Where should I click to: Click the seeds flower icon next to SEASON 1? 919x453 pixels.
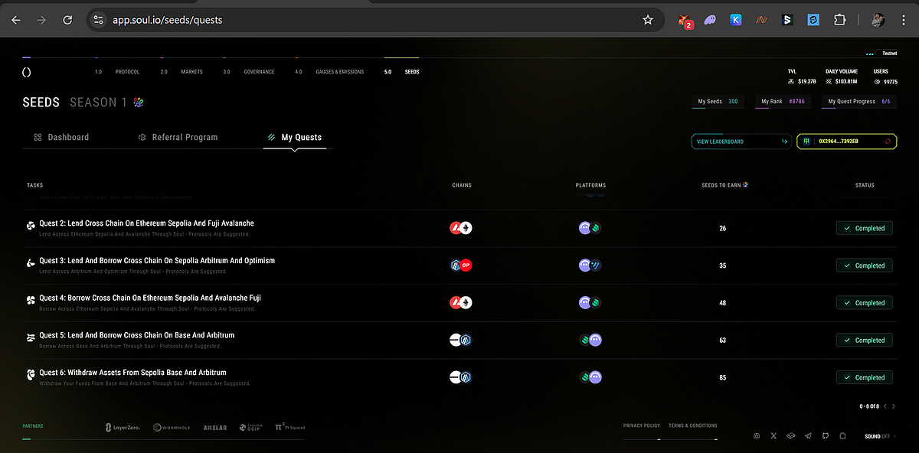138,101
